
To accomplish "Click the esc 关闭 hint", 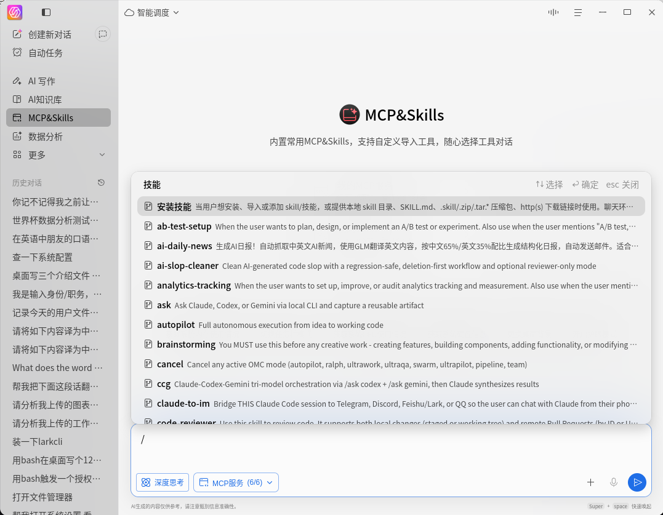I will [x=622, y=185].
